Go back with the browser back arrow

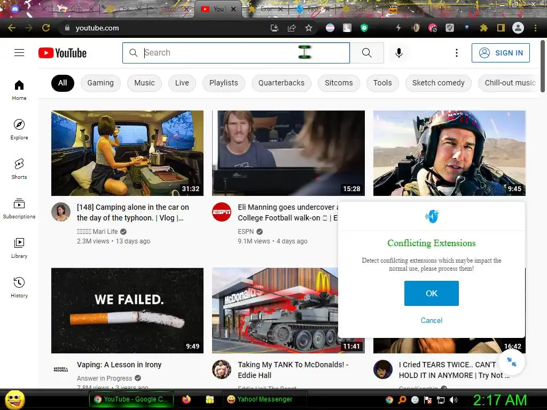tap(12, 28)
